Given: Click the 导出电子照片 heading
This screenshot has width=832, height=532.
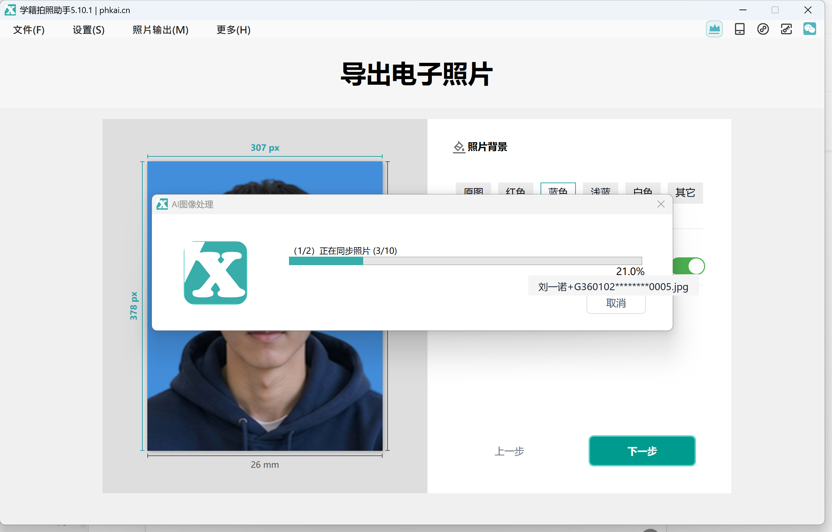Looking at the screenshot, I should [416, 74].
